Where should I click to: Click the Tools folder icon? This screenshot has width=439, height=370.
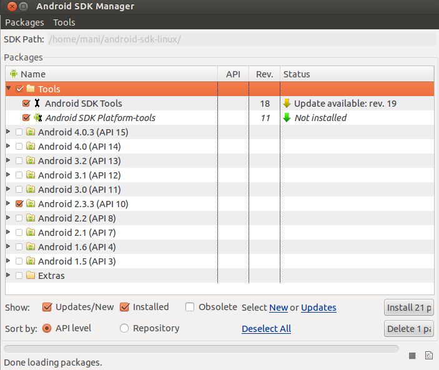(x=31, y=89)
